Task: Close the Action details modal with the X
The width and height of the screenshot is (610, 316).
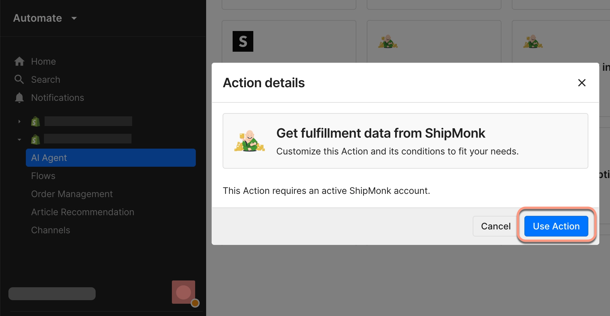Action: (x=582, y=83)
